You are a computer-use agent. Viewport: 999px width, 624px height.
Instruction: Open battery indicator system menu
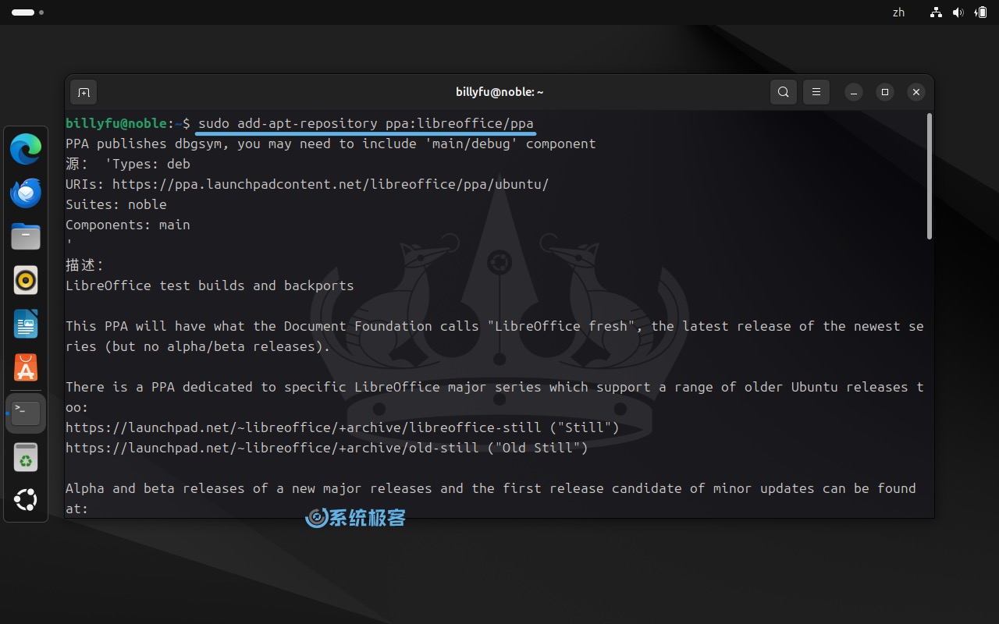click(x=980, y=12)
